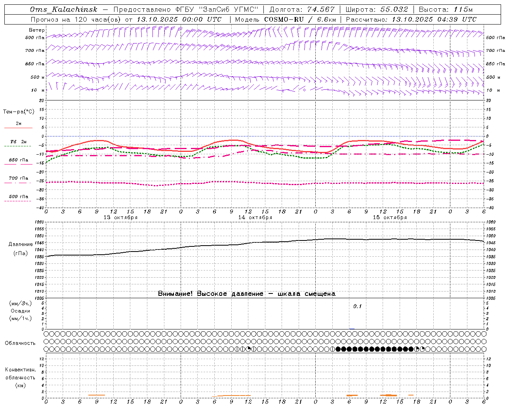Click the (мм/3ч.) precipitation unit label
The height and width of the screenshot is (405, 507).
[x=21, y=304]
